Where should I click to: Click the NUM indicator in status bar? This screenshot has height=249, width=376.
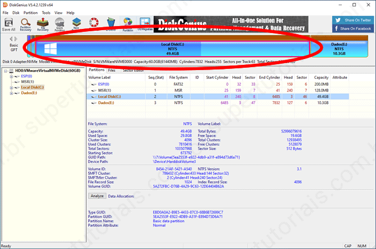click(x=362, y=246)
